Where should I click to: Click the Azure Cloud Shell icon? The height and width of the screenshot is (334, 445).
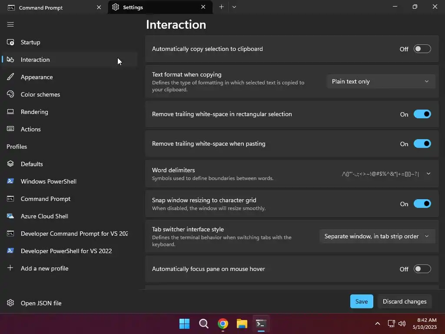[10, 216]
